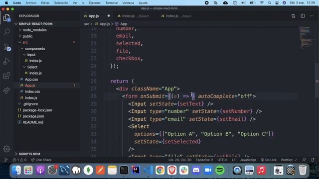Expand the node_modules folder
Viewport: 319px width, 179px height.
click(x=34, y=30)
